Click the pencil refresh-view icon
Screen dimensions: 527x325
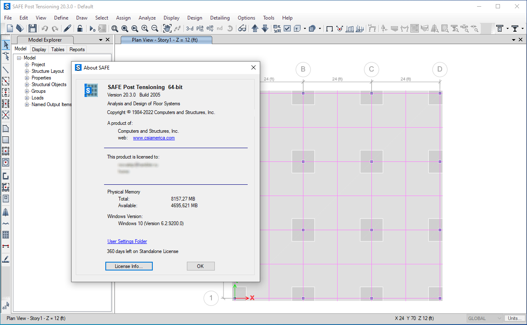67,28
